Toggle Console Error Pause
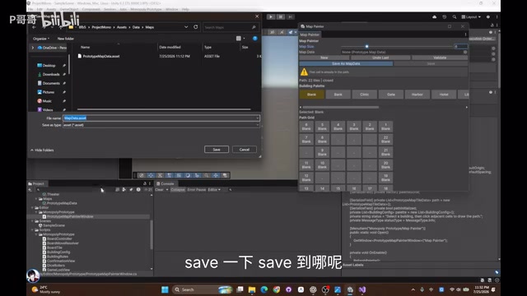527x296 pixels. click(x=196, y=190)
